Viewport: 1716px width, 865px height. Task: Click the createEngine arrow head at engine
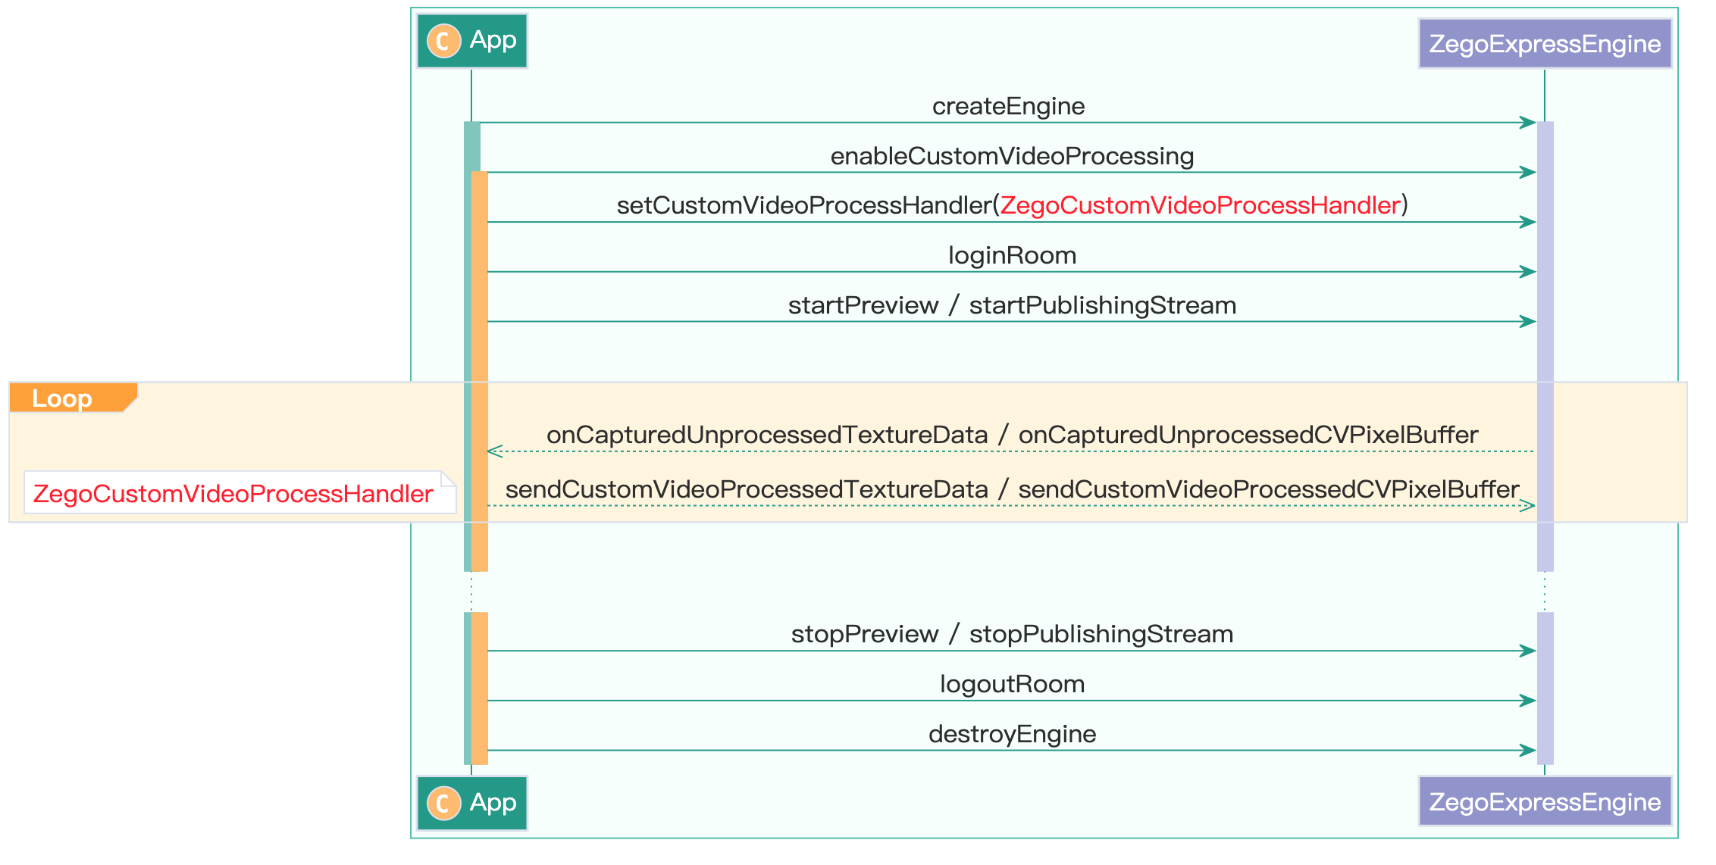(x=1528, y=123)
